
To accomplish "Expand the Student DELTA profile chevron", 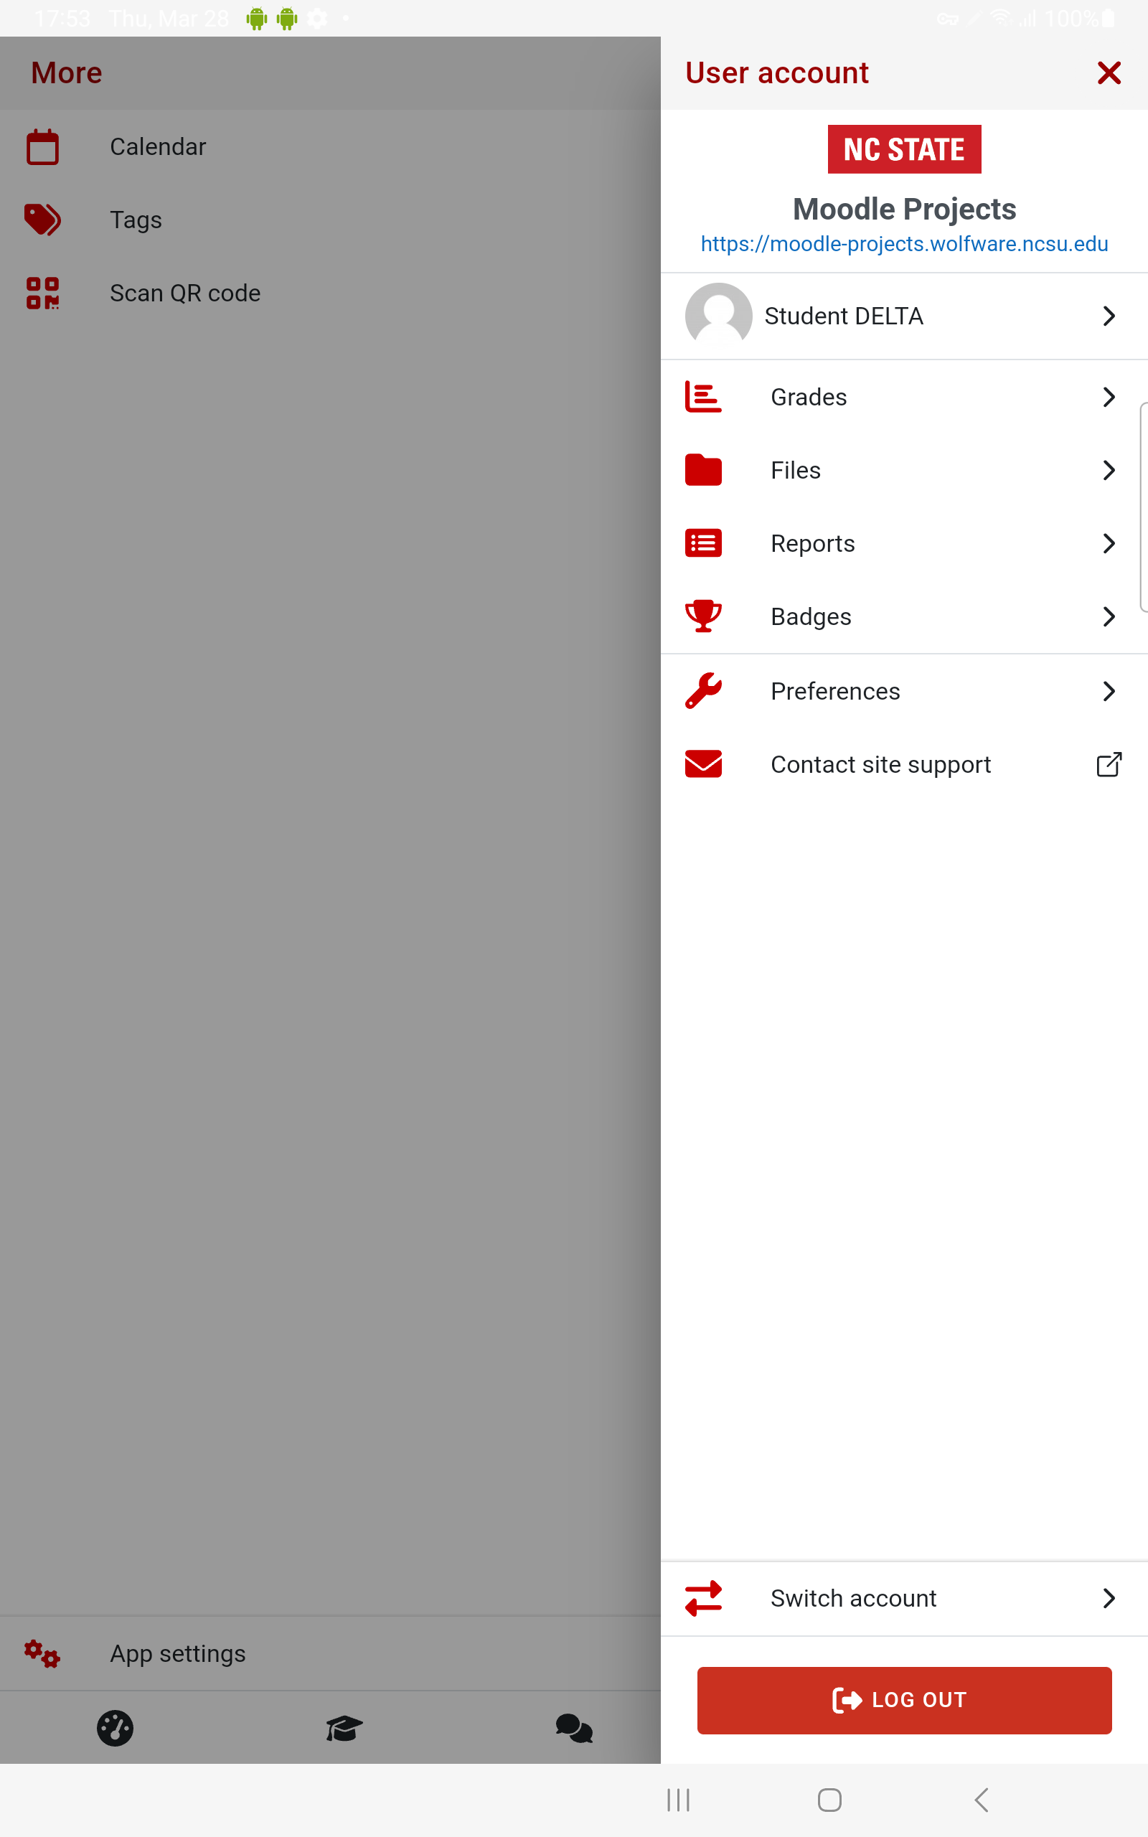I will (1109, 316).
